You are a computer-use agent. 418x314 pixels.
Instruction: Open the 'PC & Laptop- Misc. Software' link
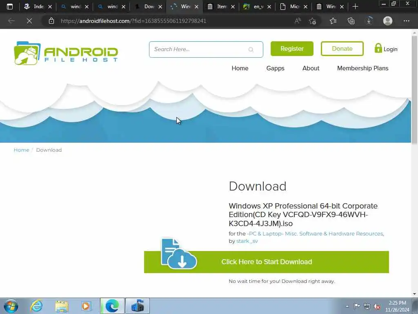tap(315, 233)
